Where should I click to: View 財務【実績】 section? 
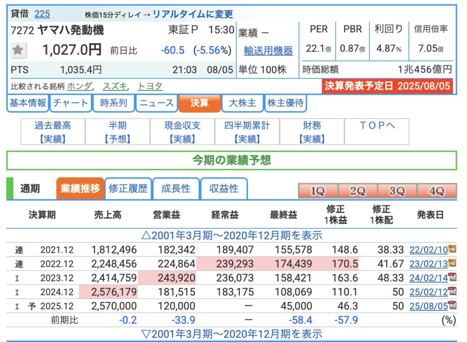[312, 132]
